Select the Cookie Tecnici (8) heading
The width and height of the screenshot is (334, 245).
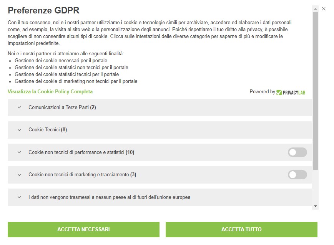tap(48, 130)
